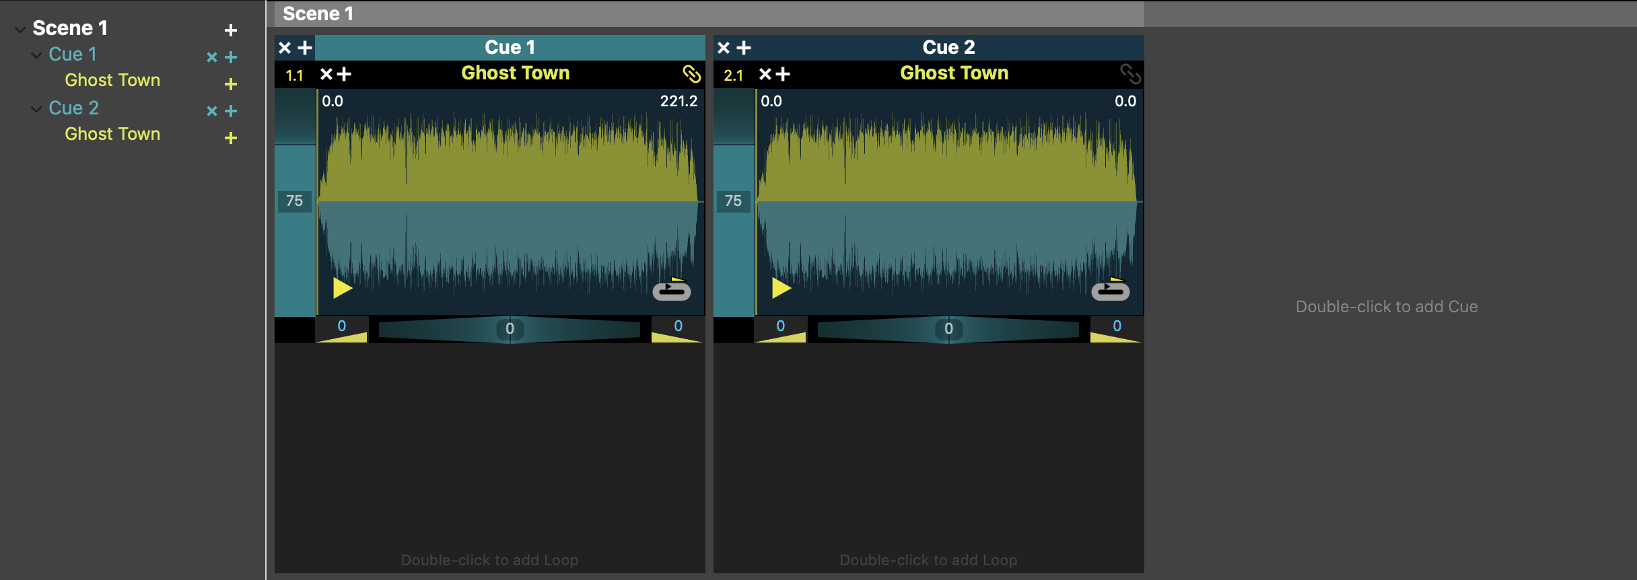Remove track 1.1 Ghost Town with X
This screenshot has height=580, width=1637.
point(326,74)
